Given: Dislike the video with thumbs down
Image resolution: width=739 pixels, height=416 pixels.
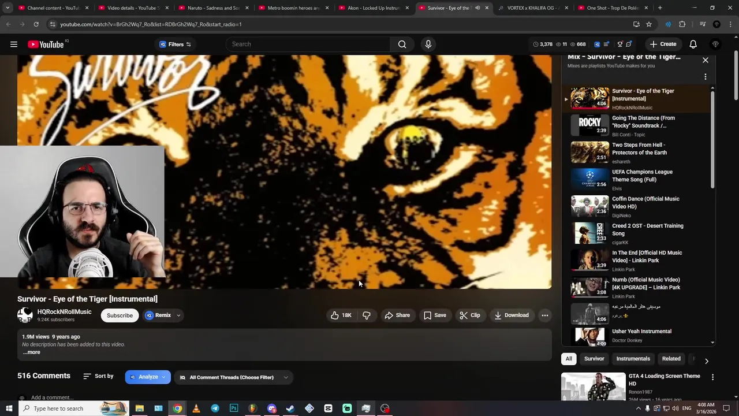Looking at the screenshot, I should pyautogui.click(x=366, y=315).
